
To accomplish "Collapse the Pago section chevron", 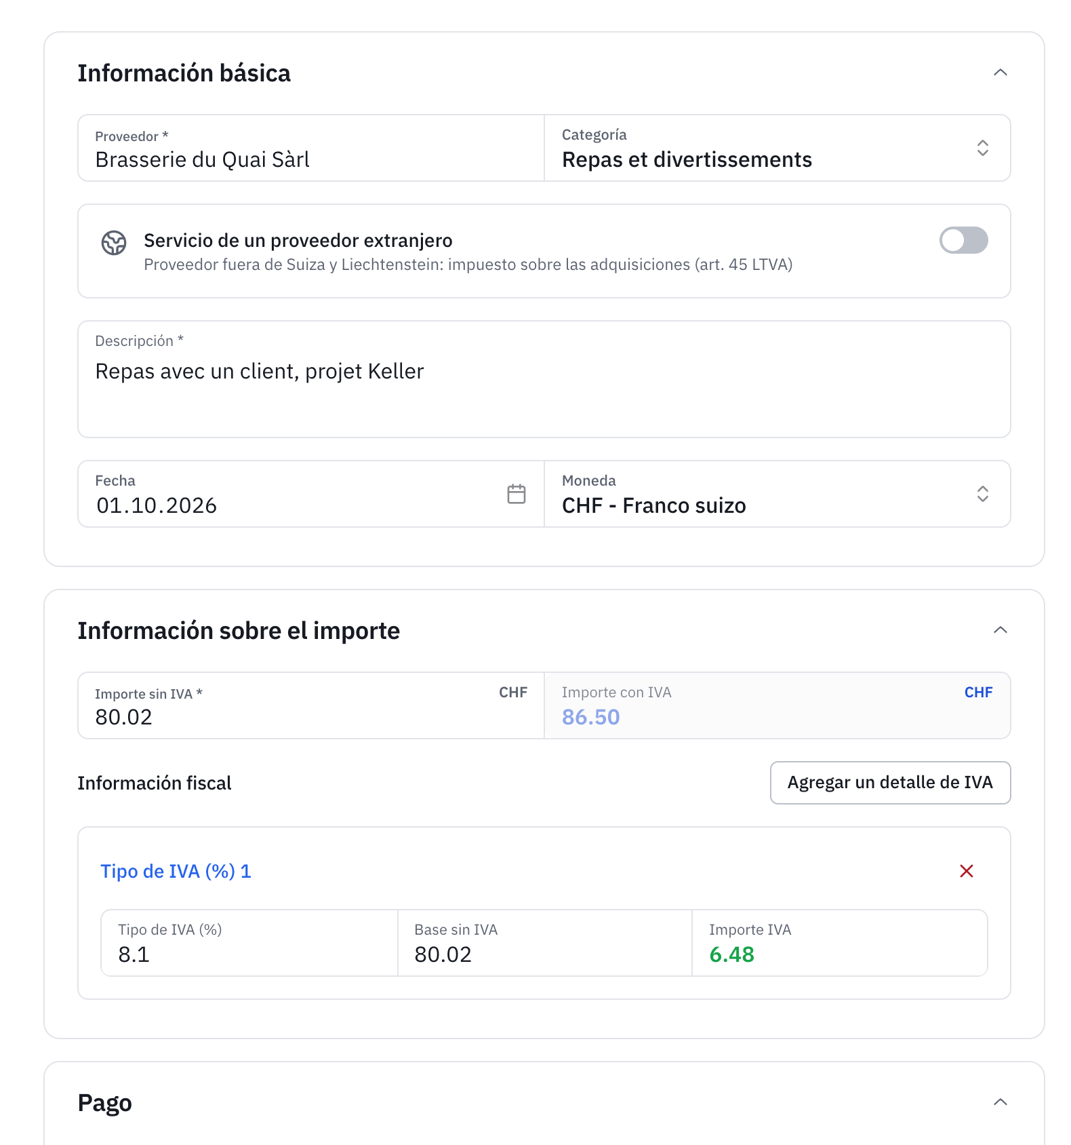I will (1000, 1102).
